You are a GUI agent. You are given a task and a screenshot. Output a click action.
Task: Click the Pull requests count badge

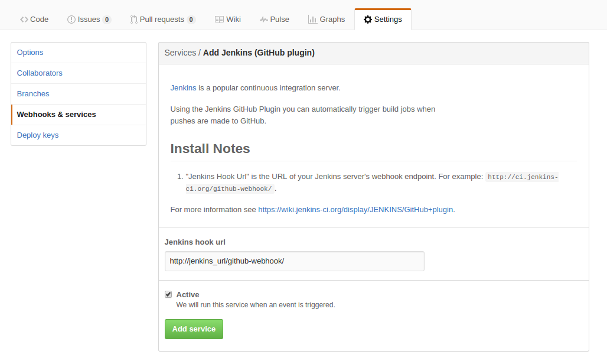coord(191,19)
